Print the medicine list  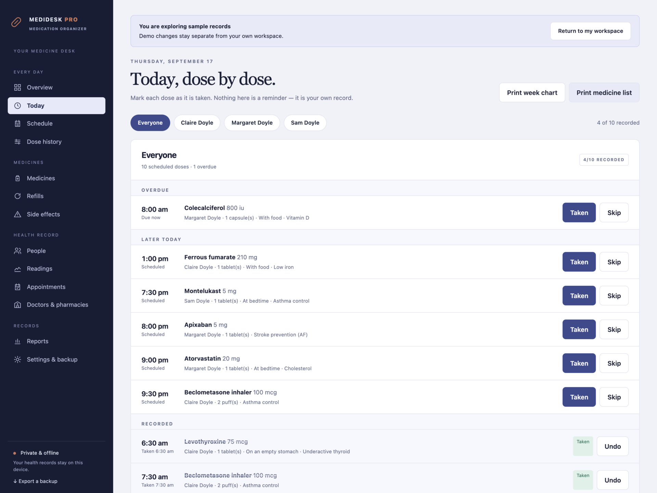pyautogui.click(x=604, y=92)
